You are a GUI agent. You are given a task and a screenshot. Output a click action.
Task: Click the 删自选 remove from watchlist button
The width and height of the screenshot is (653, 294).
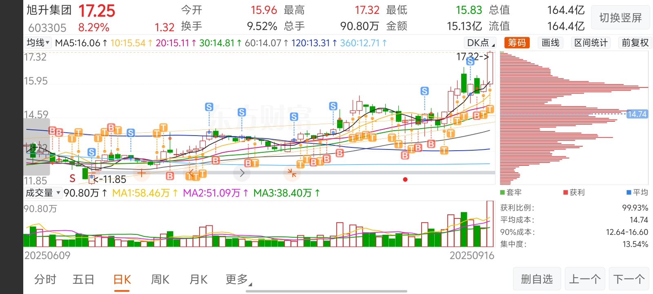[537, 279]
